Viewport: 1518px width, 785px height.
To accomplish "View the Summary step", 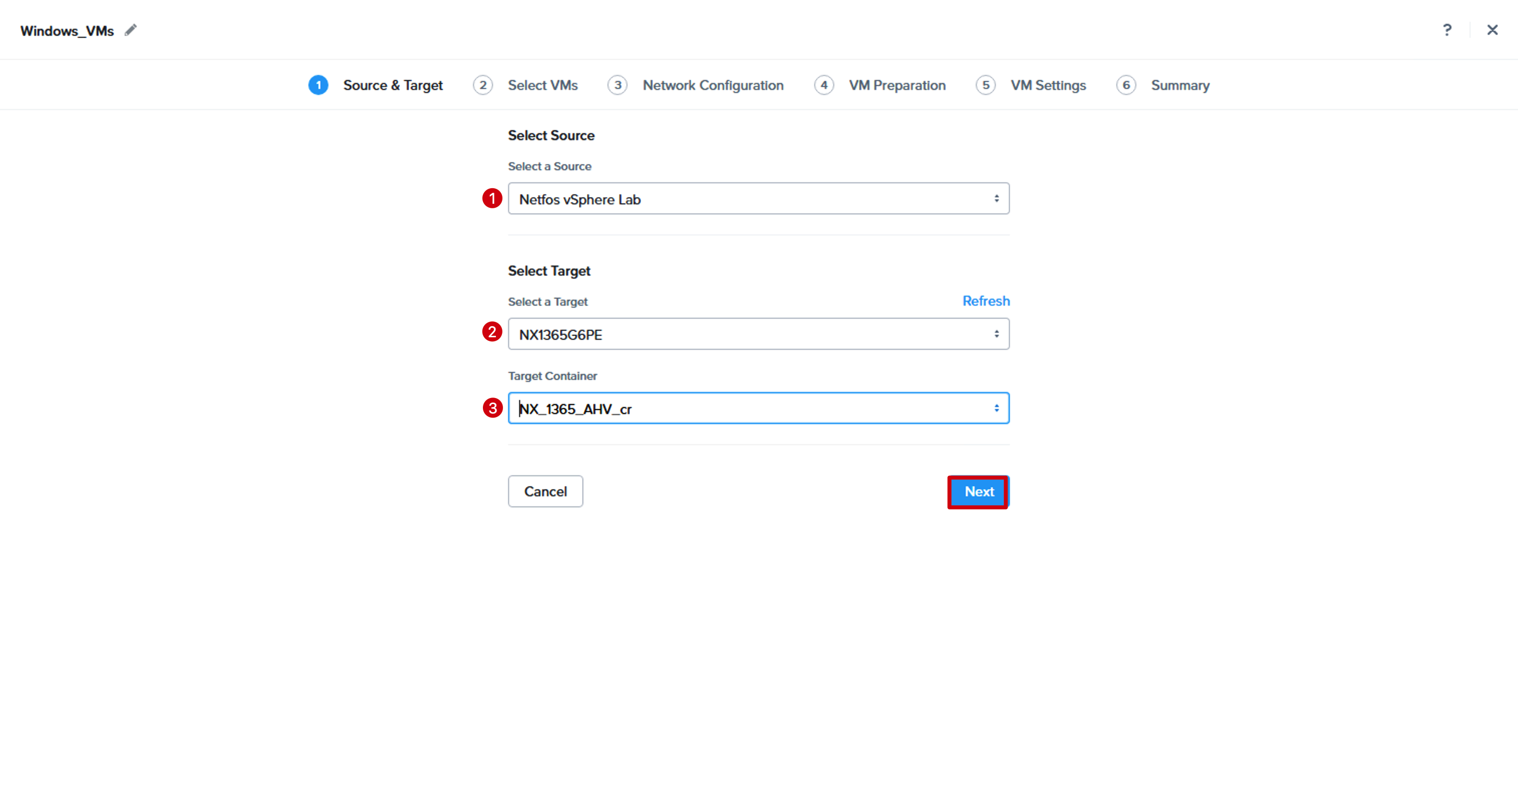I will coord(1180,85).
